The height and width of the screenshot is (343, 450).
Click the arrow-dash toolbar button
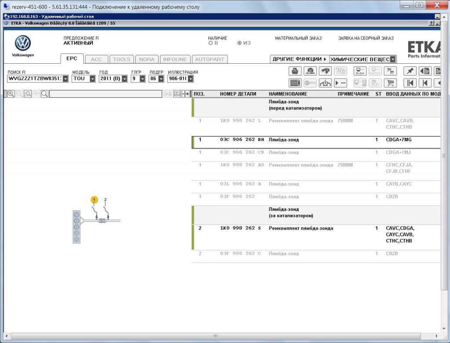(x=341, y=83)
